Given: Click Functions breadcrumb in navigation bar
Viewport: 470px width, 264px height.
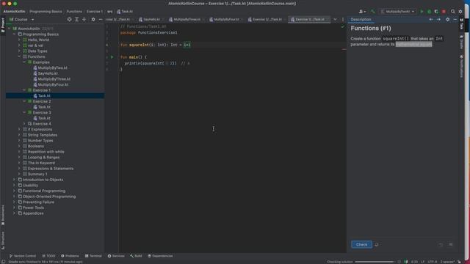Looking at the screenshot, I should 74,12.
